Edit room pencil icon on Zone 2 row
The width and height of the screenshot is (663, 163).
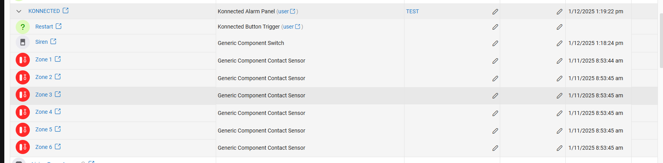[495, 79]
